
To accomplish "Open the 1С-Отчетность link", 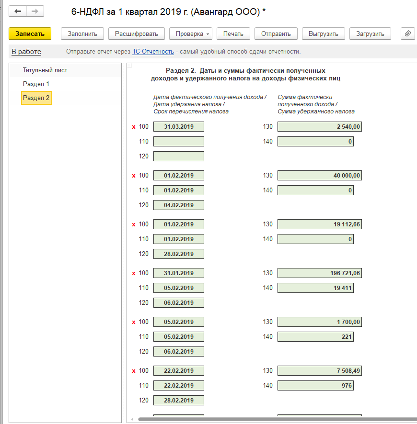I will 153,51.
